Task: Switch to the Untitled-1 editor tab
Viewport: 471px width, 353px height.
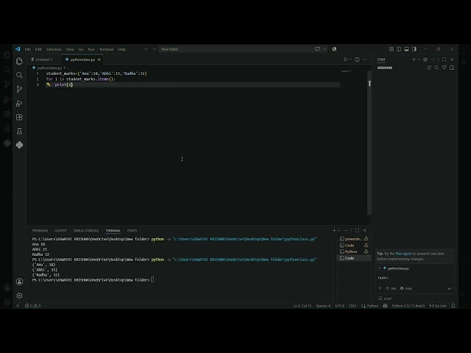Action: [x=44, y=60]
